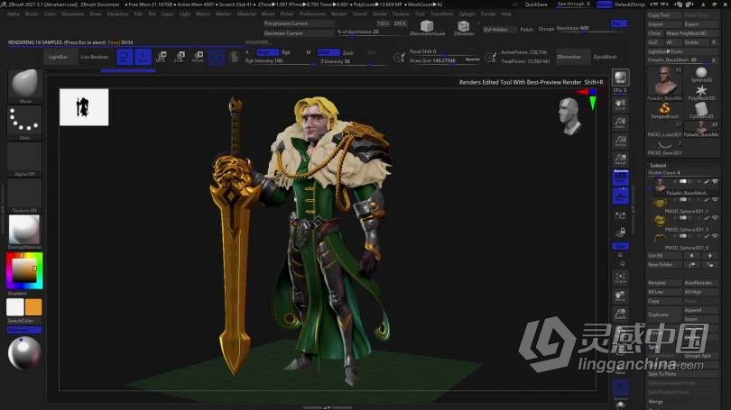Image resolution: width=731 pixels, height=410 pixels.
Task: Click the BPR render icon
Action: pyautogui.click(x=621, y=77)
